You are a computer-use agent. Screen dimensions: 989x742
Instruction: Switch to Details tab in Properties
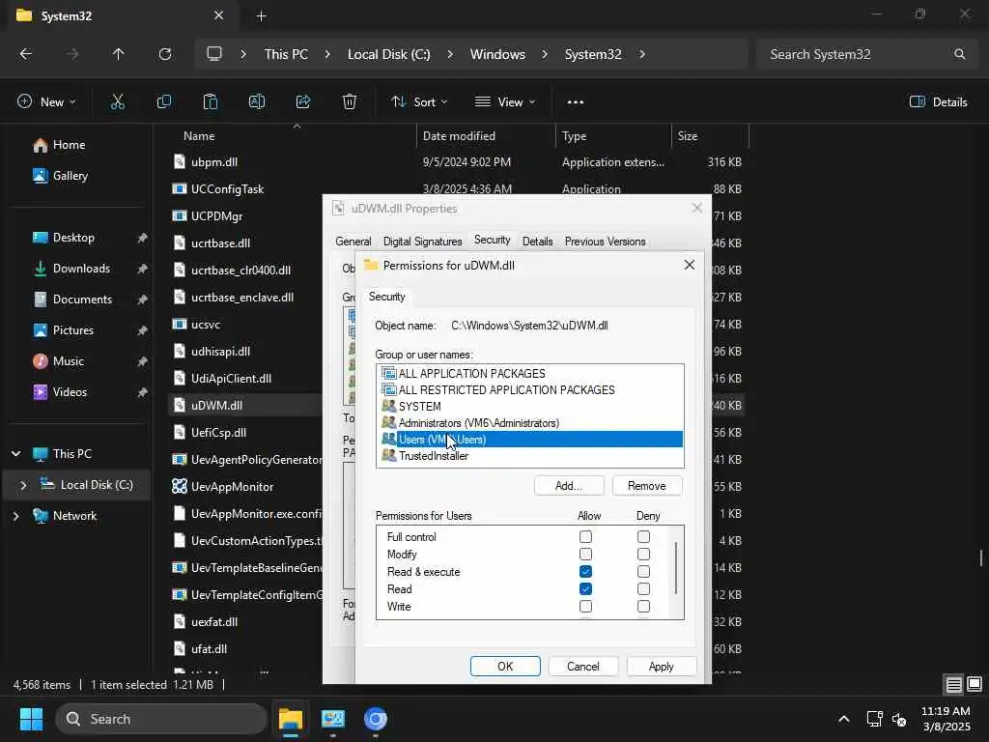[x=537, y=242]
